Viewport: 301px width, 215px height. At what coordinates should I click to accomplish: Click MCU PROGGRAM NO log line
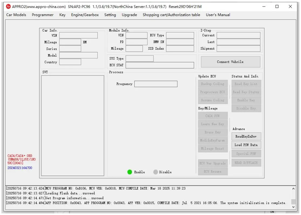[96, 188]
